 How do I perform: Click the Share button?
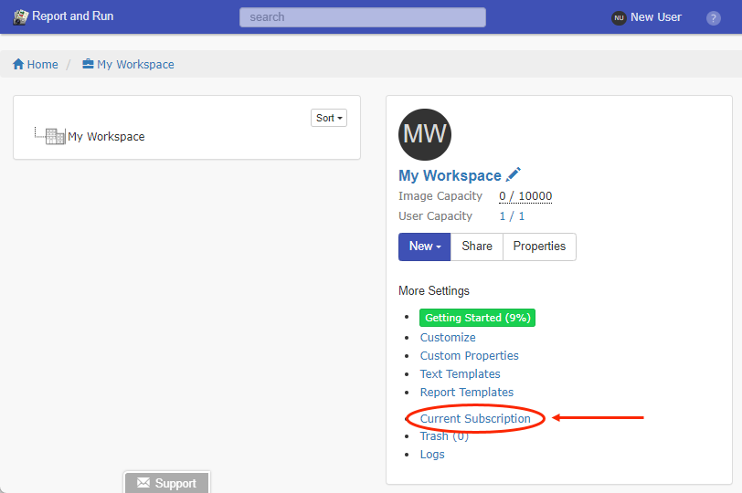(477, 246)
